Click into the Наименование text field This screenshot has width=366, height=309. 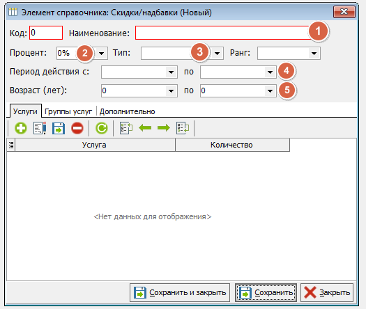coord(222,33)
